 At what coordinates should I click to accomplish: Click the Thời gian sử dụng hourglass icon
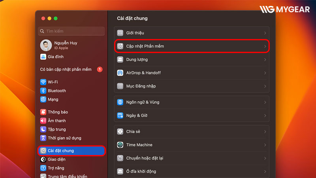[x=43, y=138]
